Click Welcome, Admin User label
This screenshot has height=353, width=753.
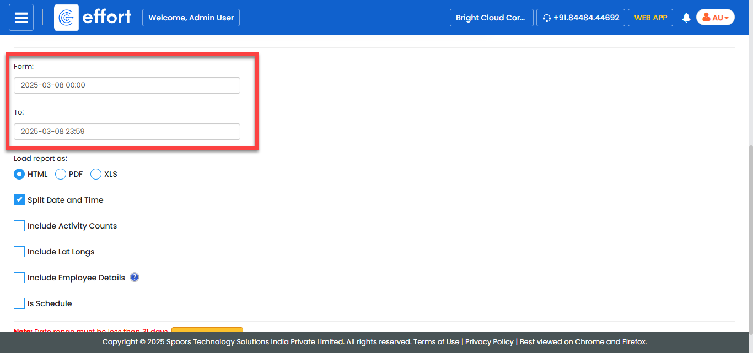pos(191,18)
